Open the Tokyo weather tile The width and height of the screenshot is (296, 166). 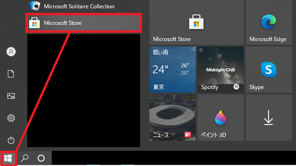click(x=173, y=70)
